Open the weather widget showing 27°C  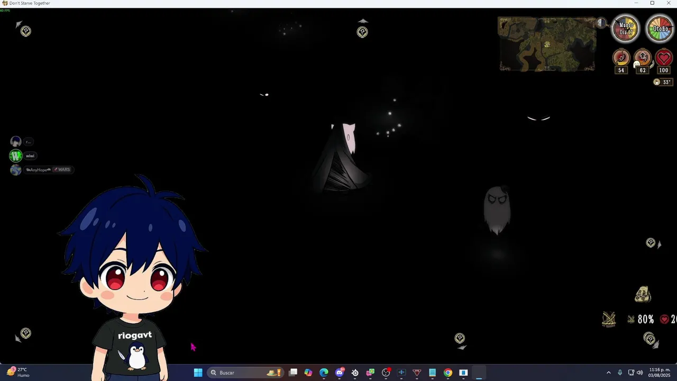click(x=19, y=373)
